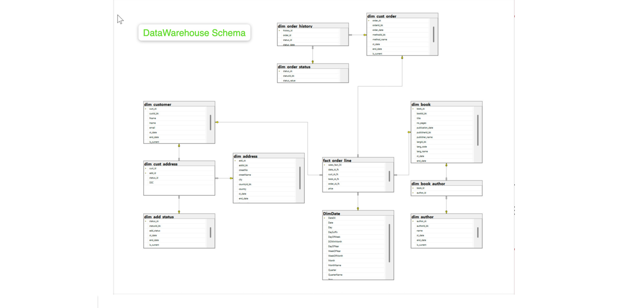617x308 pixels.
Task: Select the price field in fact_order_line
Action: pyautogui.click(x=331, y=189)
